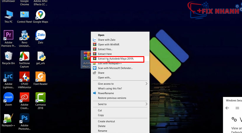Select the Adobe Photoshop shortcut
Screen dimensions: 242x133
coord(24,122)
